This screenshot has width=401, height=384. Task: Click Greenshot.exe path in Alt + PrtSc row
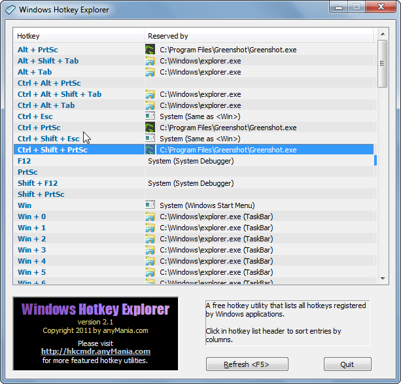(x=228, y=50)
